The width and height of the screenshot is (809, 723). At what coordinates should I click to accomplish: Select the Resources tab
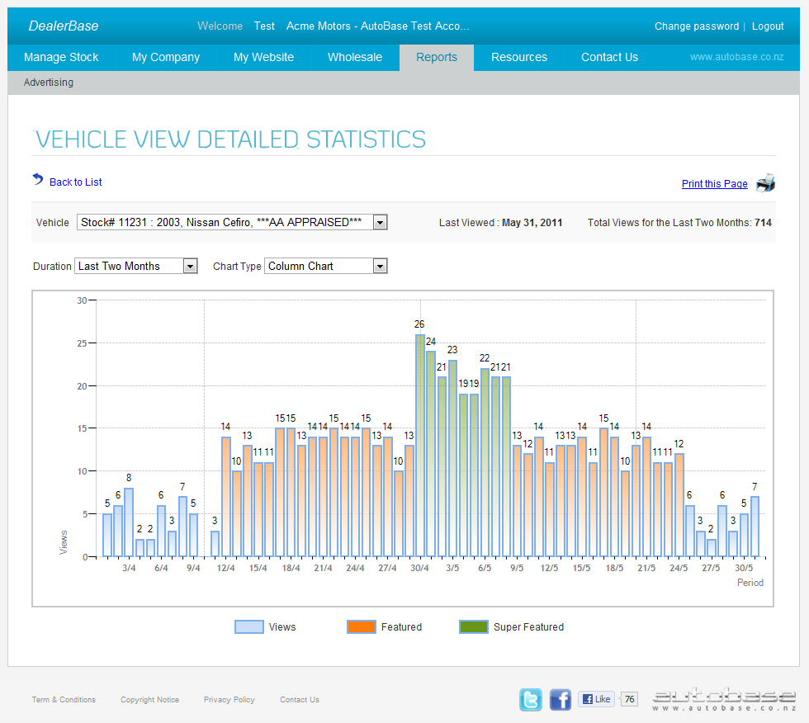[x=518, y=57]
